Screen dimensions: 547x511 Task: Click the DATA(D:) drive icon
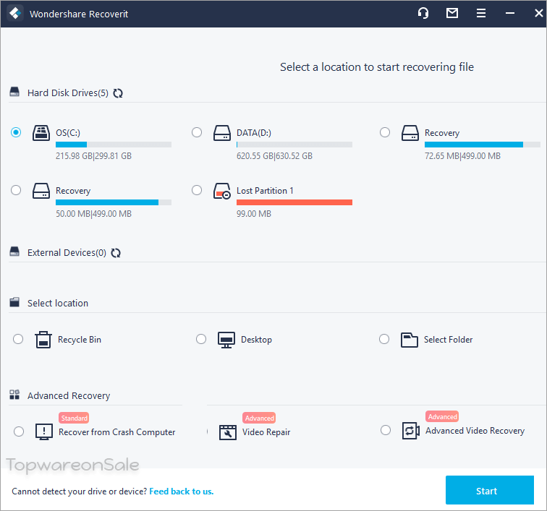[x=222, y=133]
